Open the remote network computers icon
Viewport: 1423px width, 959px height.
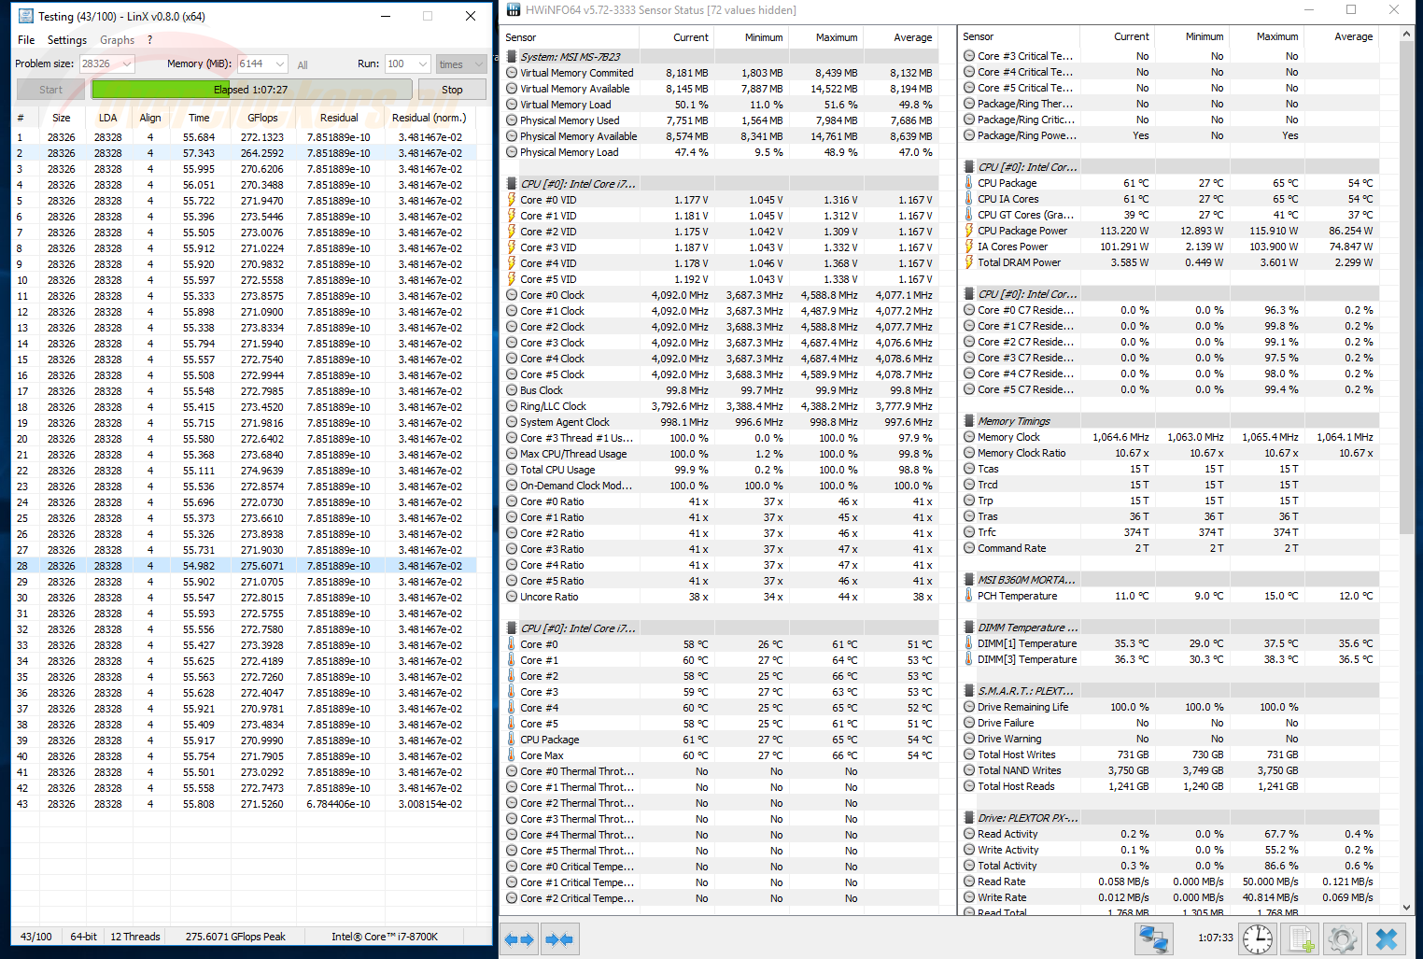coord(1154,938)
